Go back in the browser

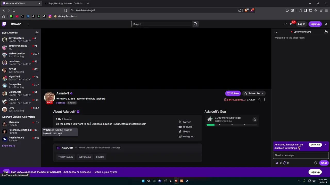pos(4,10)
